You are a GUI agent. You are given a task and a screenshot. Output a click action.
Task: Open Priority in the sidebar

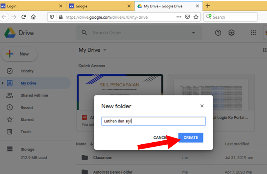[x=35, y=71]
